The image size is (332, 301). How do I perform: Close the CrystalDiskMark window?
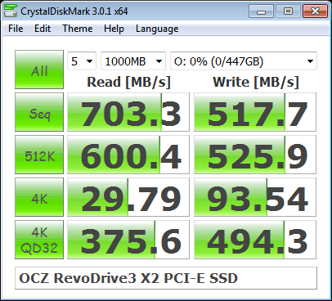[315, 11]
